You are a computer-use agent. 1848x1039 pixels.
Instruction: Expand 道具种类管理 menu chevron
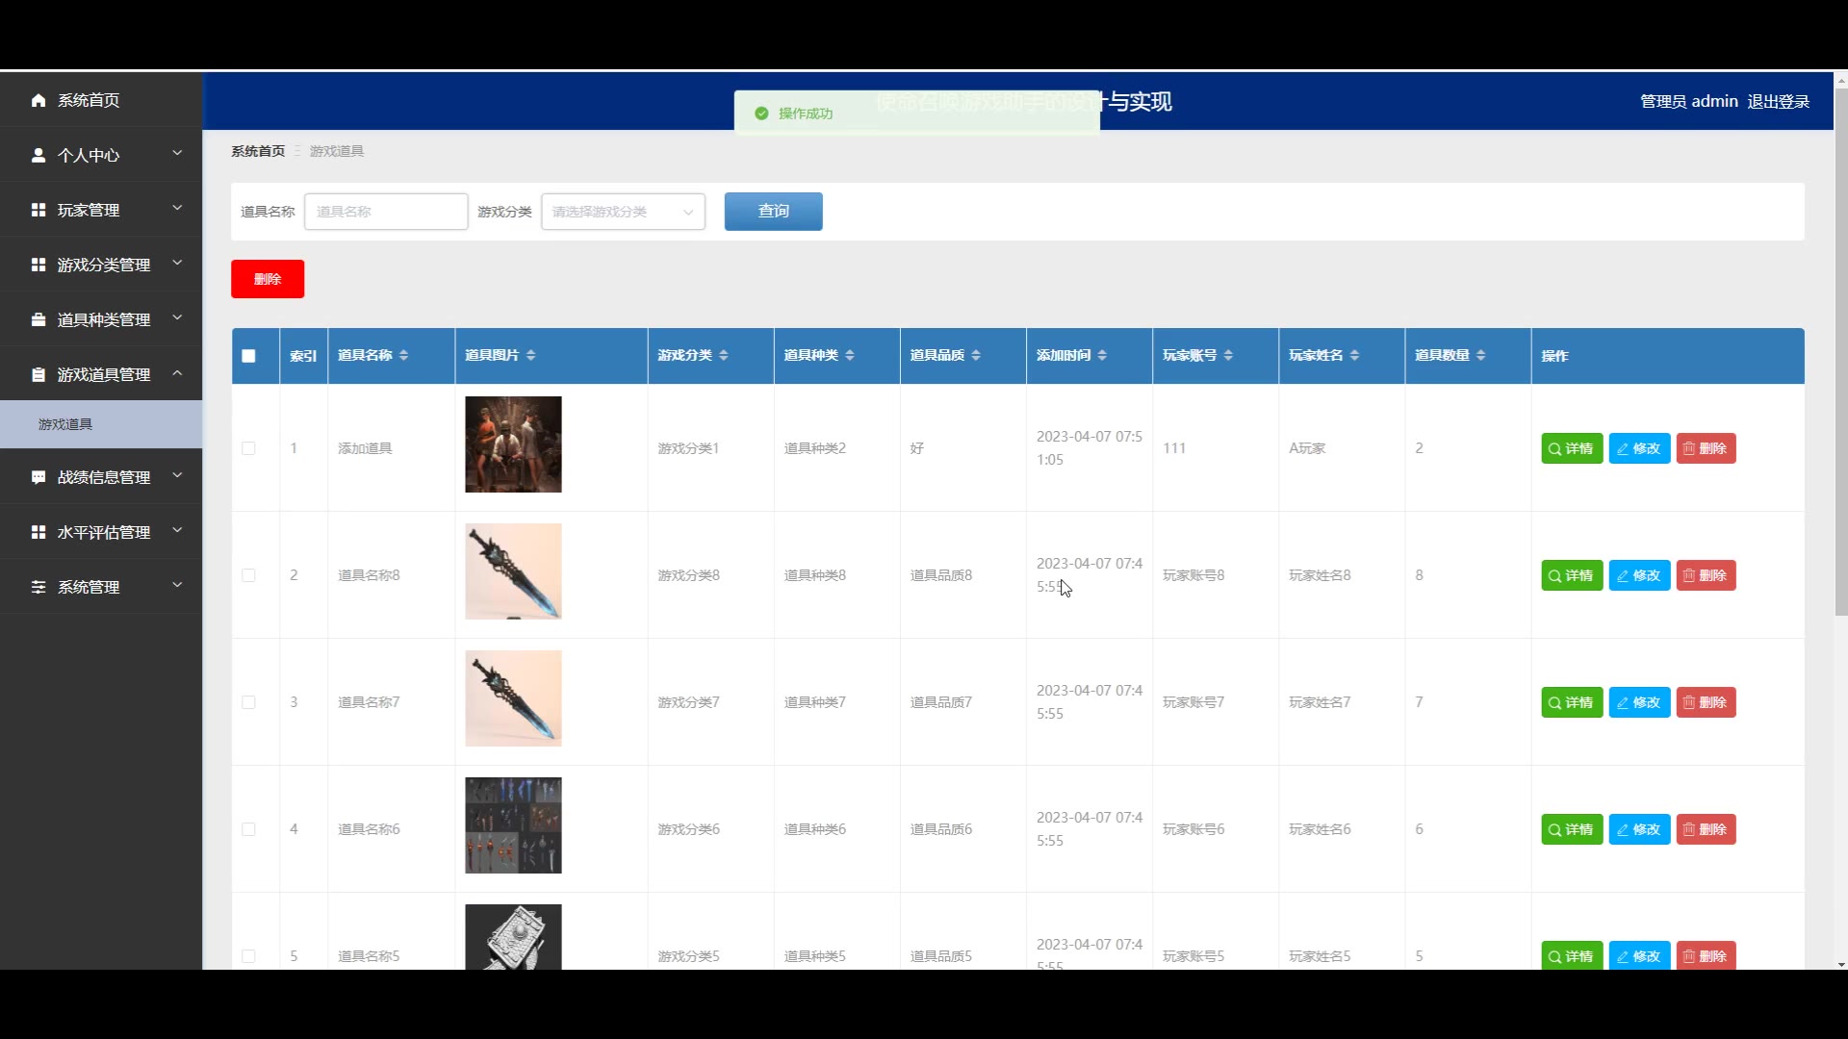tap(177, 317)
